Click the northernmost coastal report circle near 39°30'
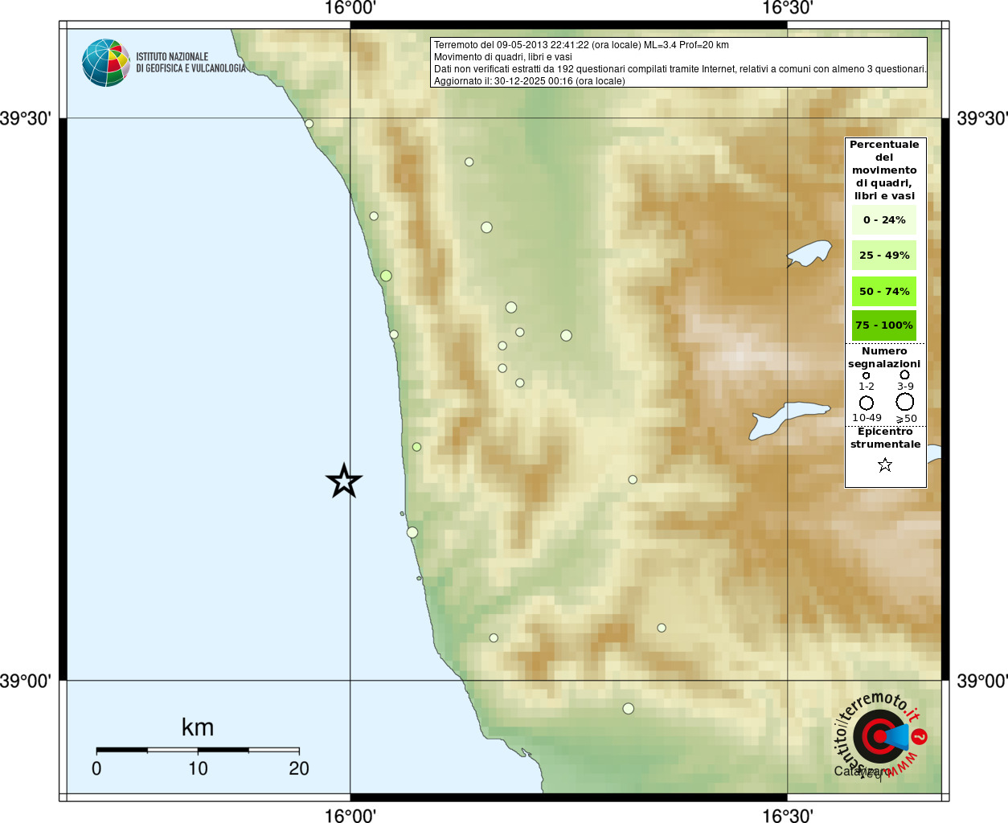 tap(309, 124)
